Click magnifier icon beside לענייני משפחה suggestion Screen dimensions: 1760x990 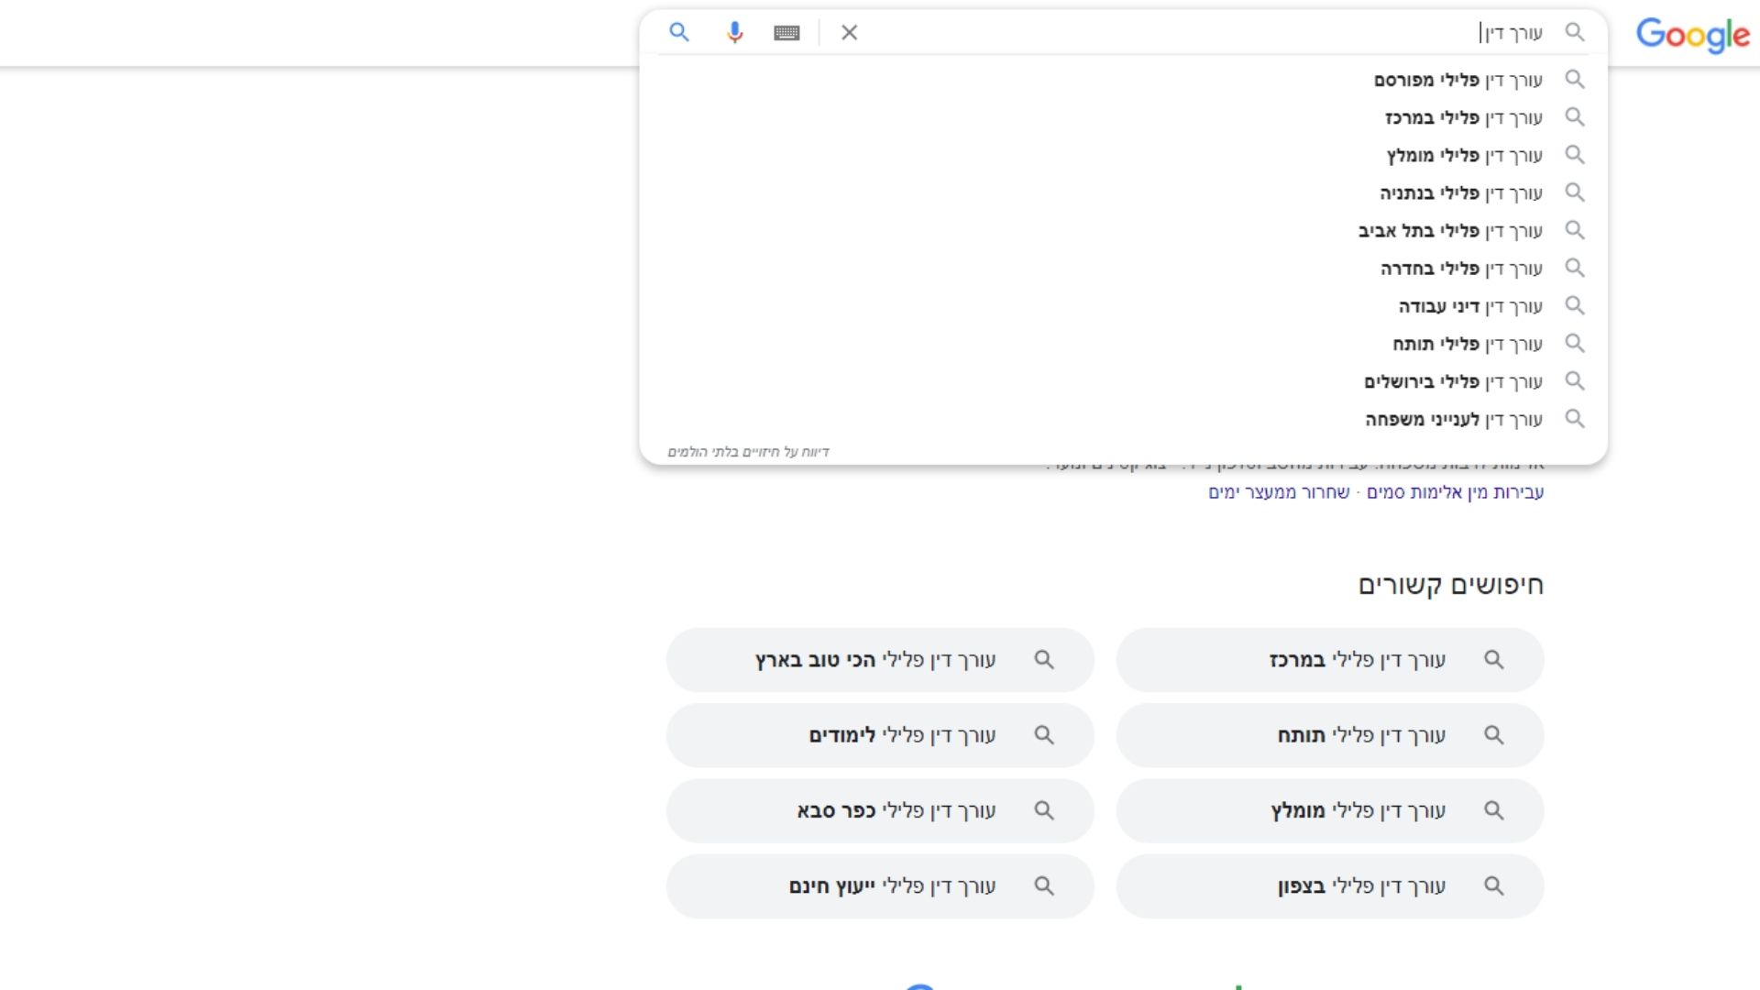[x=1575, y=419]
